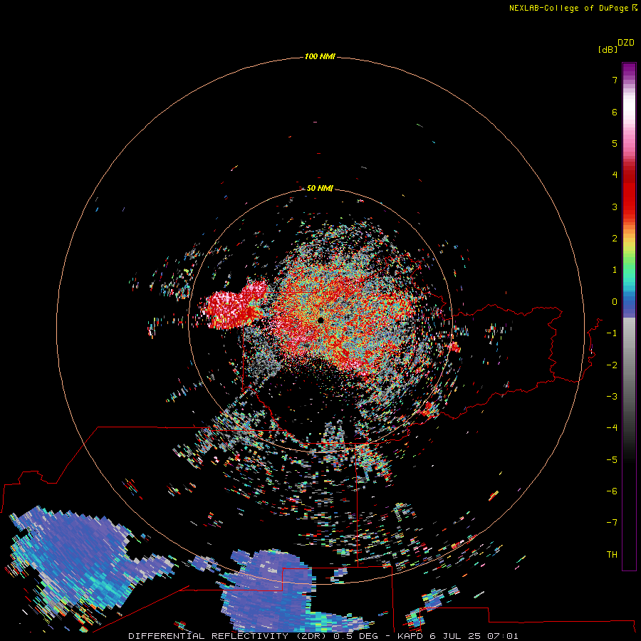Click the -4 value on the color scale

coord(612,428)
